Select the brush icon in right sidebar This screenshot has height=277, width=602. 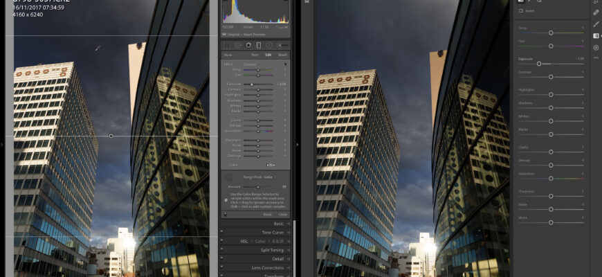tap(596, 24)
